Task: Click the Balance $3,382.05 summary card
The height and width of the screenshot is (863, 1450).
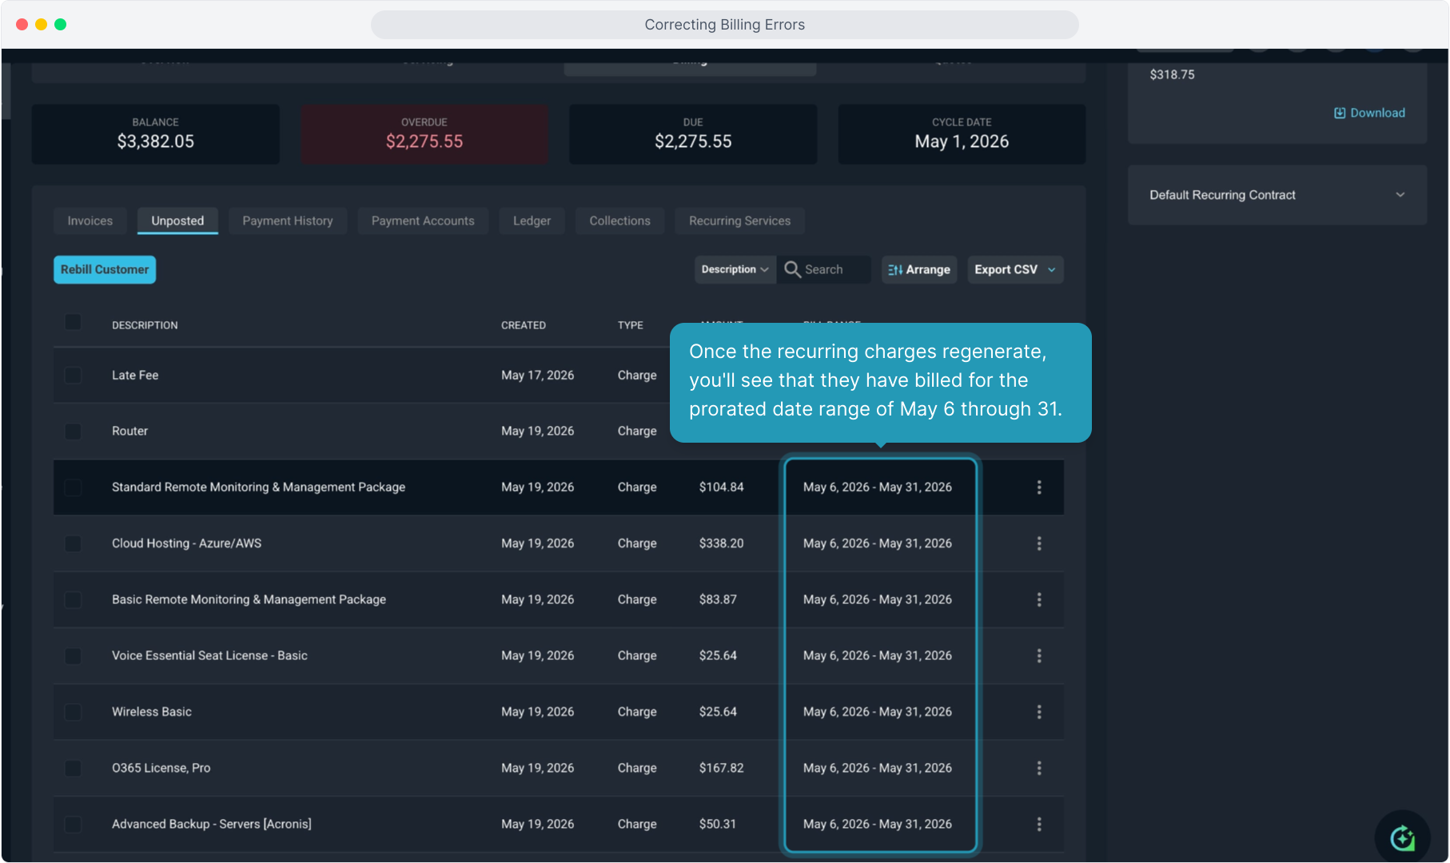Action: pos(156,134)
